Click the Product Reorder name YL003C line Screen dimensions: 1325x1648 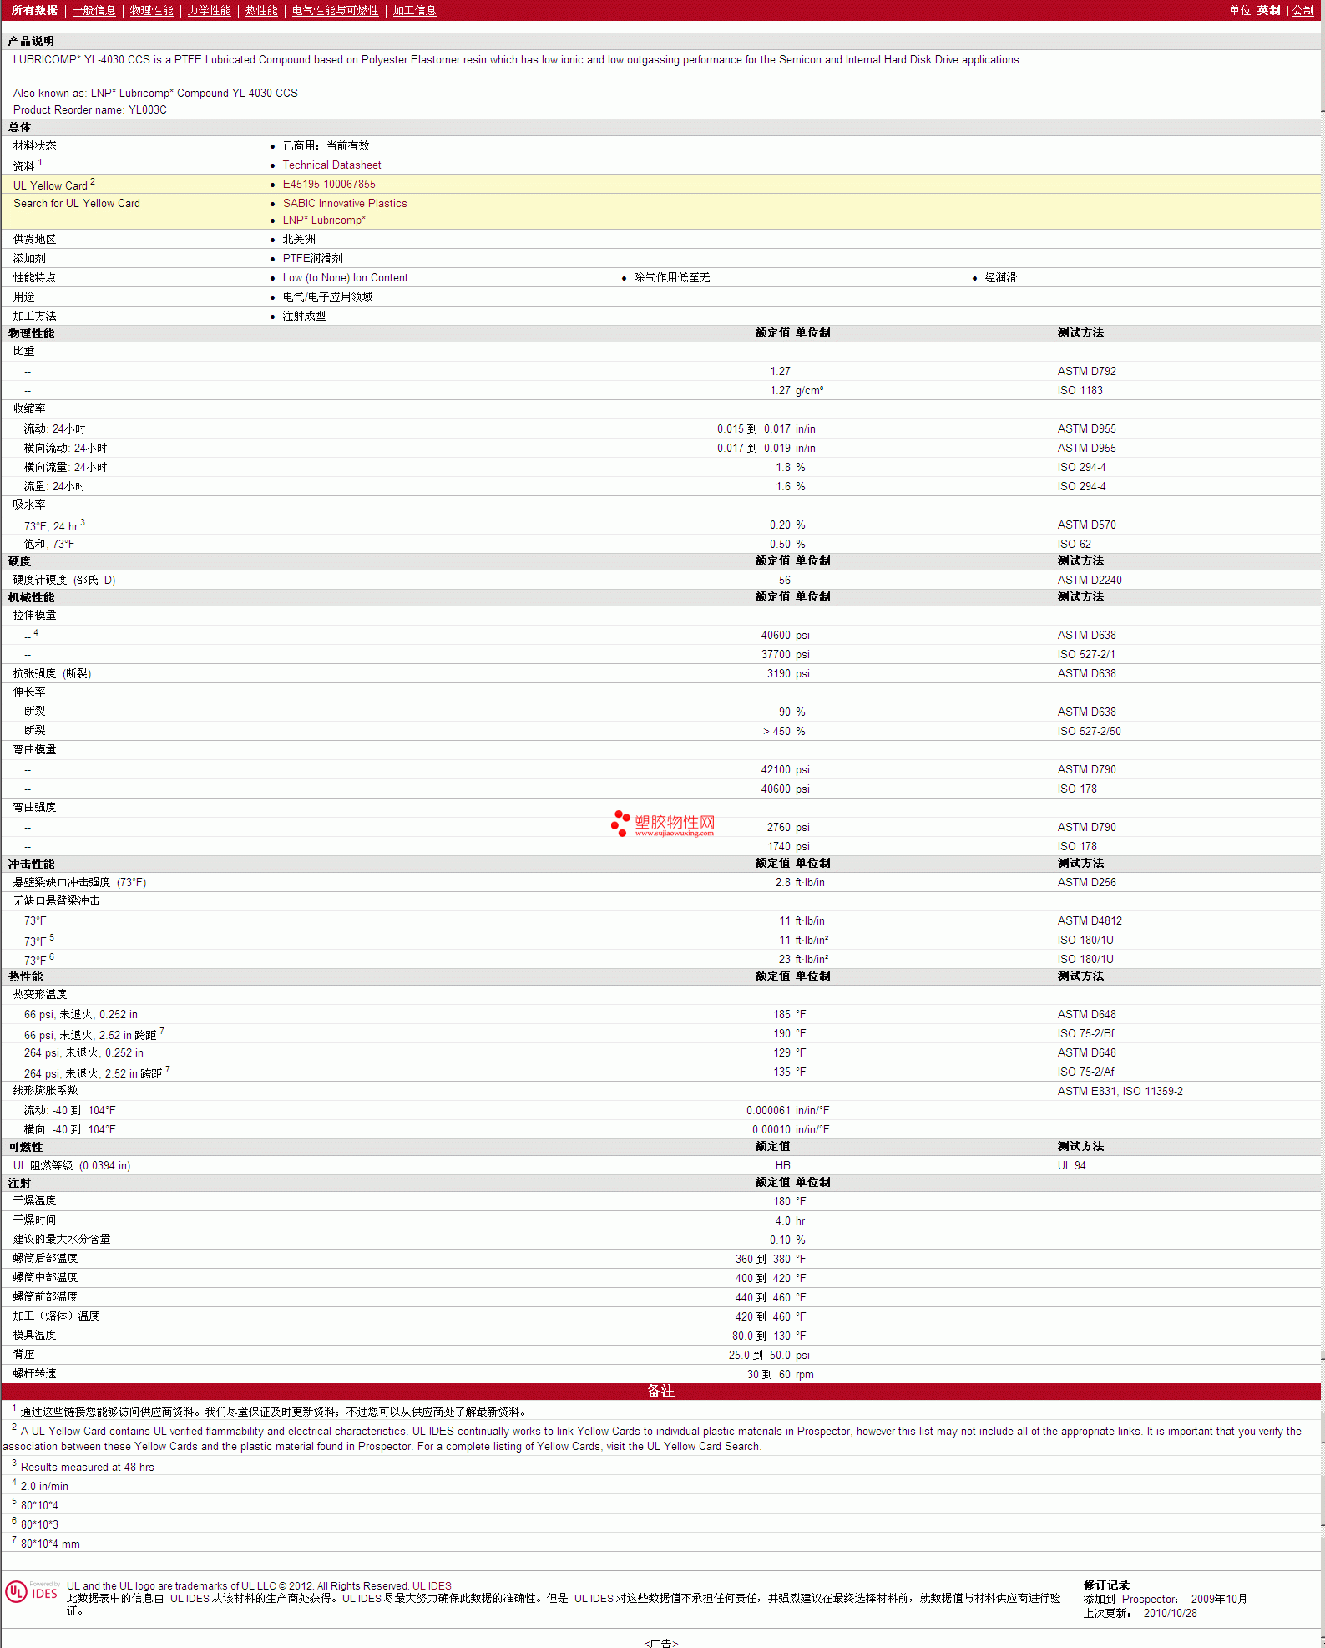tap(90, 110)
